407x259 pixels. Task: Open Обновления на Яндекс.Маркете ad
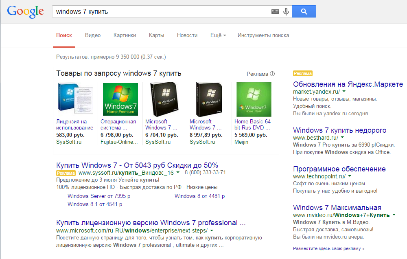point(348,84)
